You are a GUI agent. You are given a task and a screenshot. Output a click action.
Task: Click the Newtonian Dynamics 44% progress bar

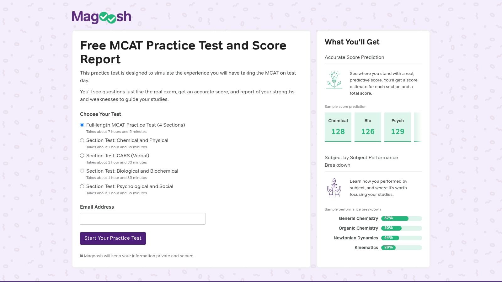(x=401, y=238)
